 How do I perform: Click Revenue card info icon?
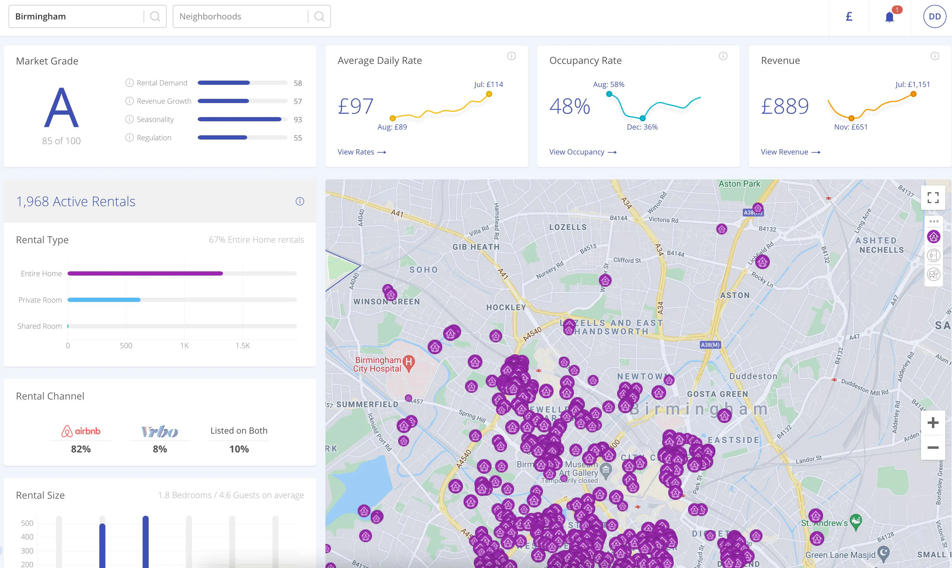click(935, 56)
